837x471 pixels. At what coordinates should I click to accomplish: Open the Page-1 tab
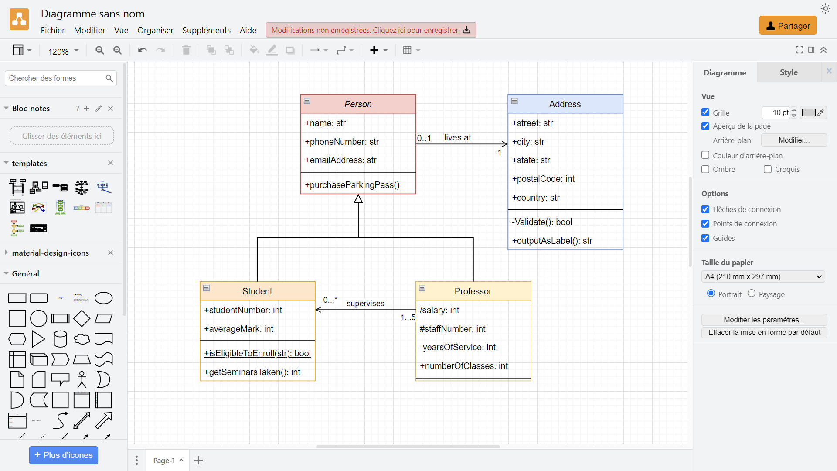click(168, 460)
